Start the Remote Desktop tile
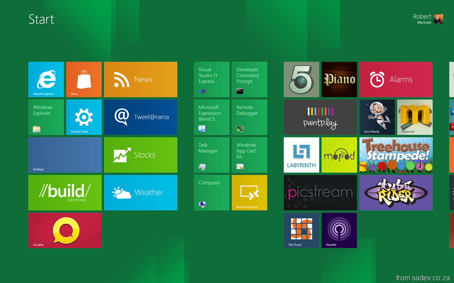This screenshot has height=283, width=454. (x=250, y=193)
